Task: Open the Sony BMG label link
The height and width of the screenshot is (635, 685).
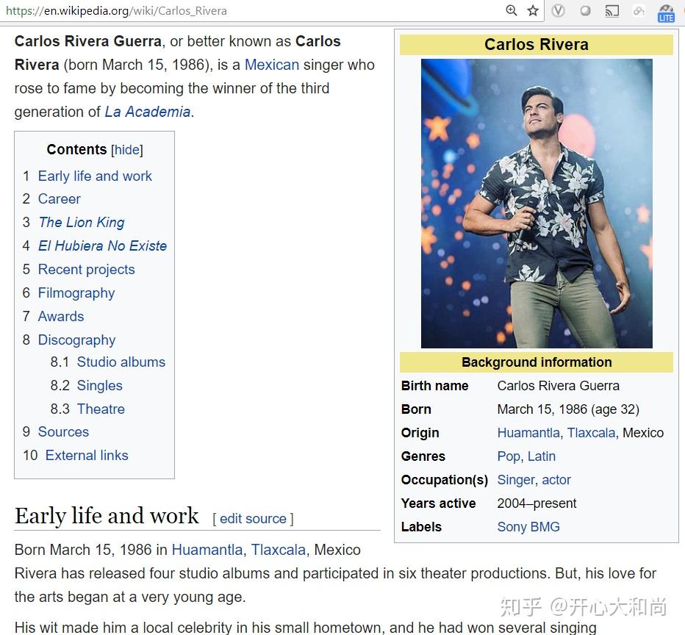Action: coord(528,527)
